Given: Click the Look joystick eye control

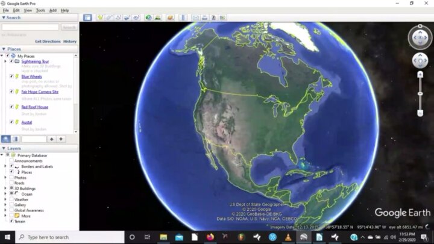Looking at the screenshot, I should coord(420,37).
